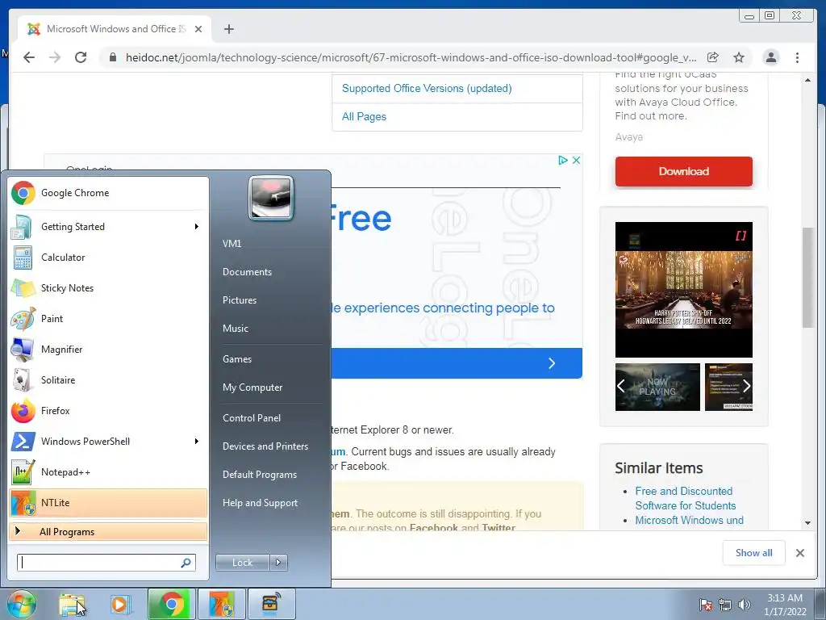The width and height of the screenshot is (826, 620).
Task: Open Calculator program icon
Action: pos(23,258)
